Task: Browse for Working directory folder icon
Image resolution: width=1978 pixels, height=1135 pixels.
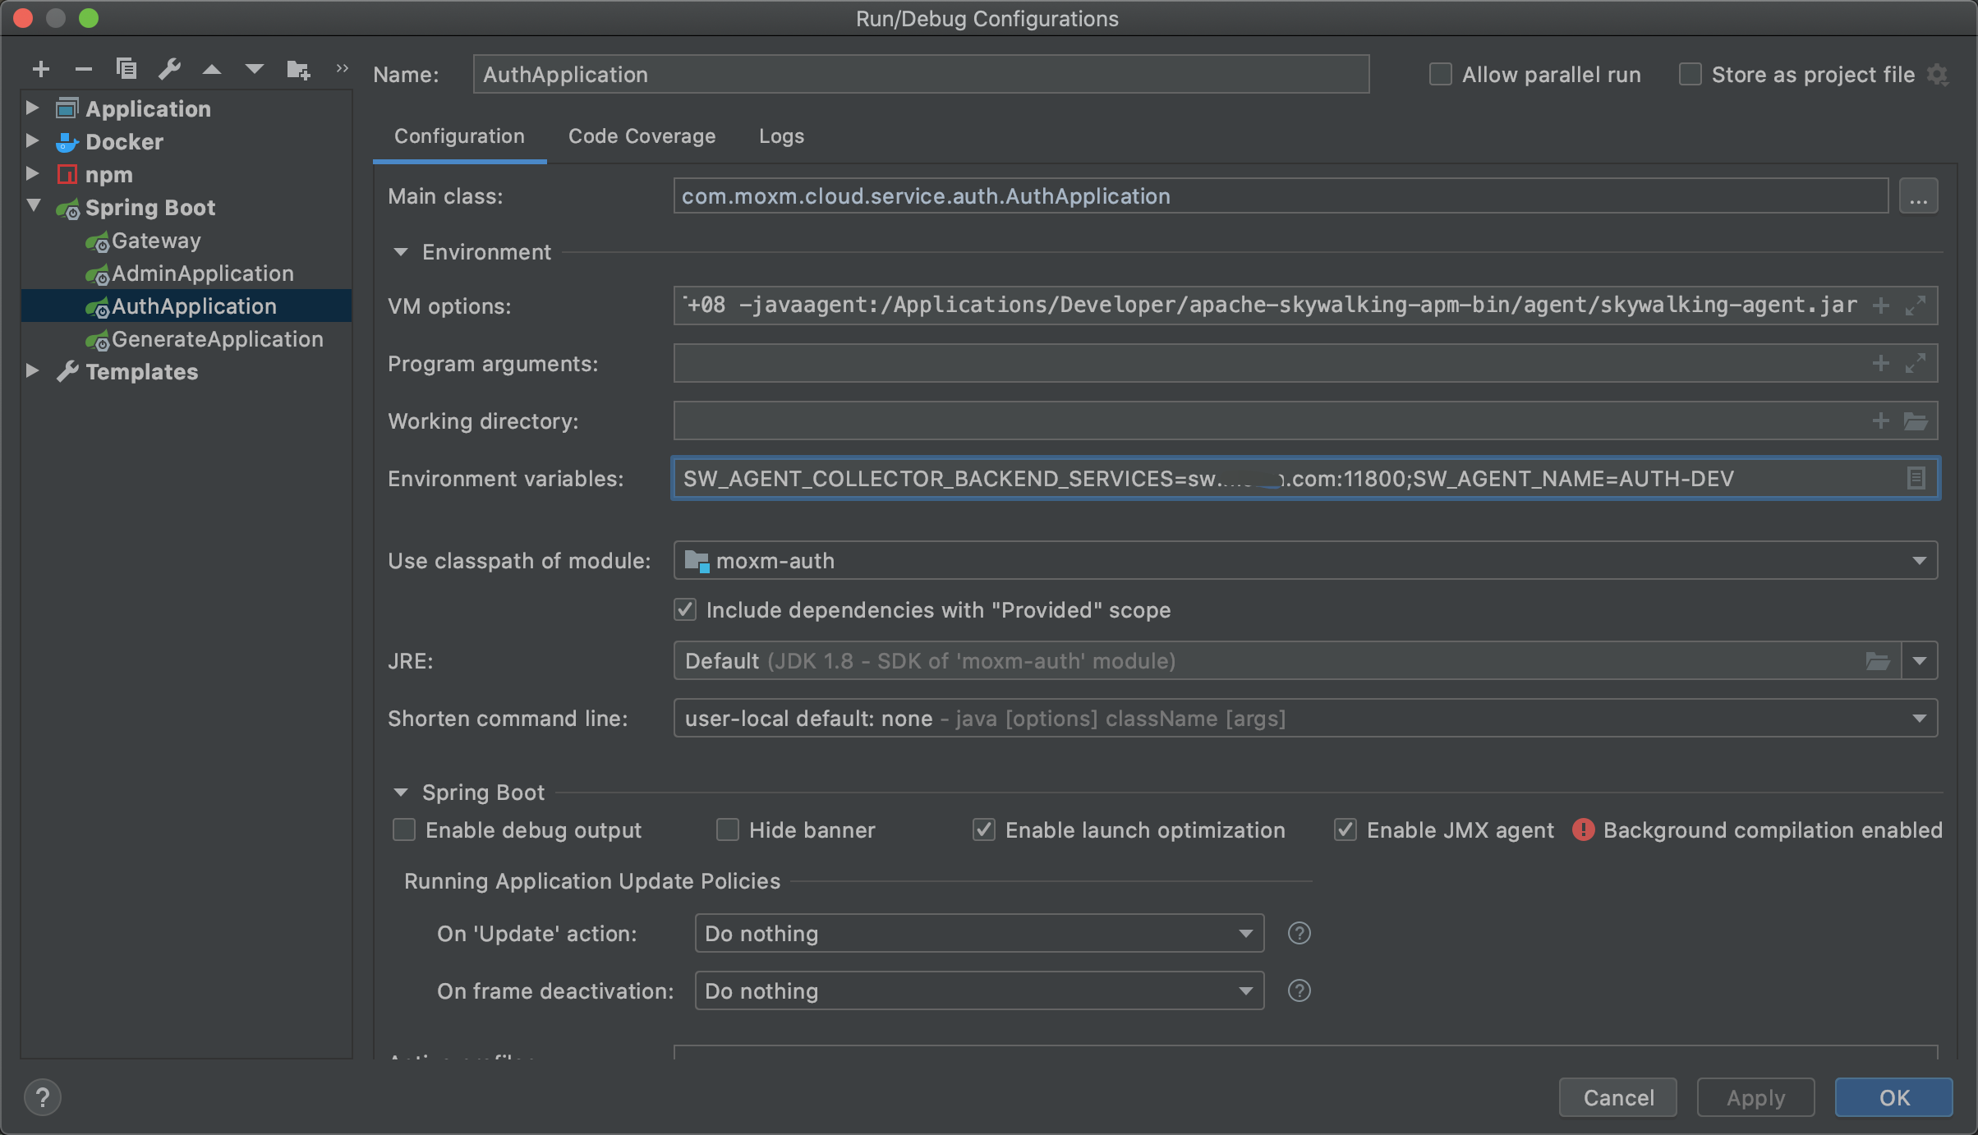Action: 1916,421
